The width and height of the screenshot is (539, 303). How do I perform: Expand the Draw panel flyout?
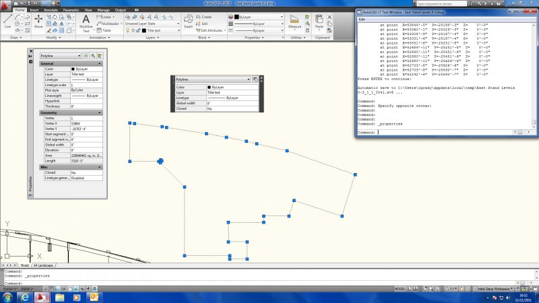[x=15, y=38]
